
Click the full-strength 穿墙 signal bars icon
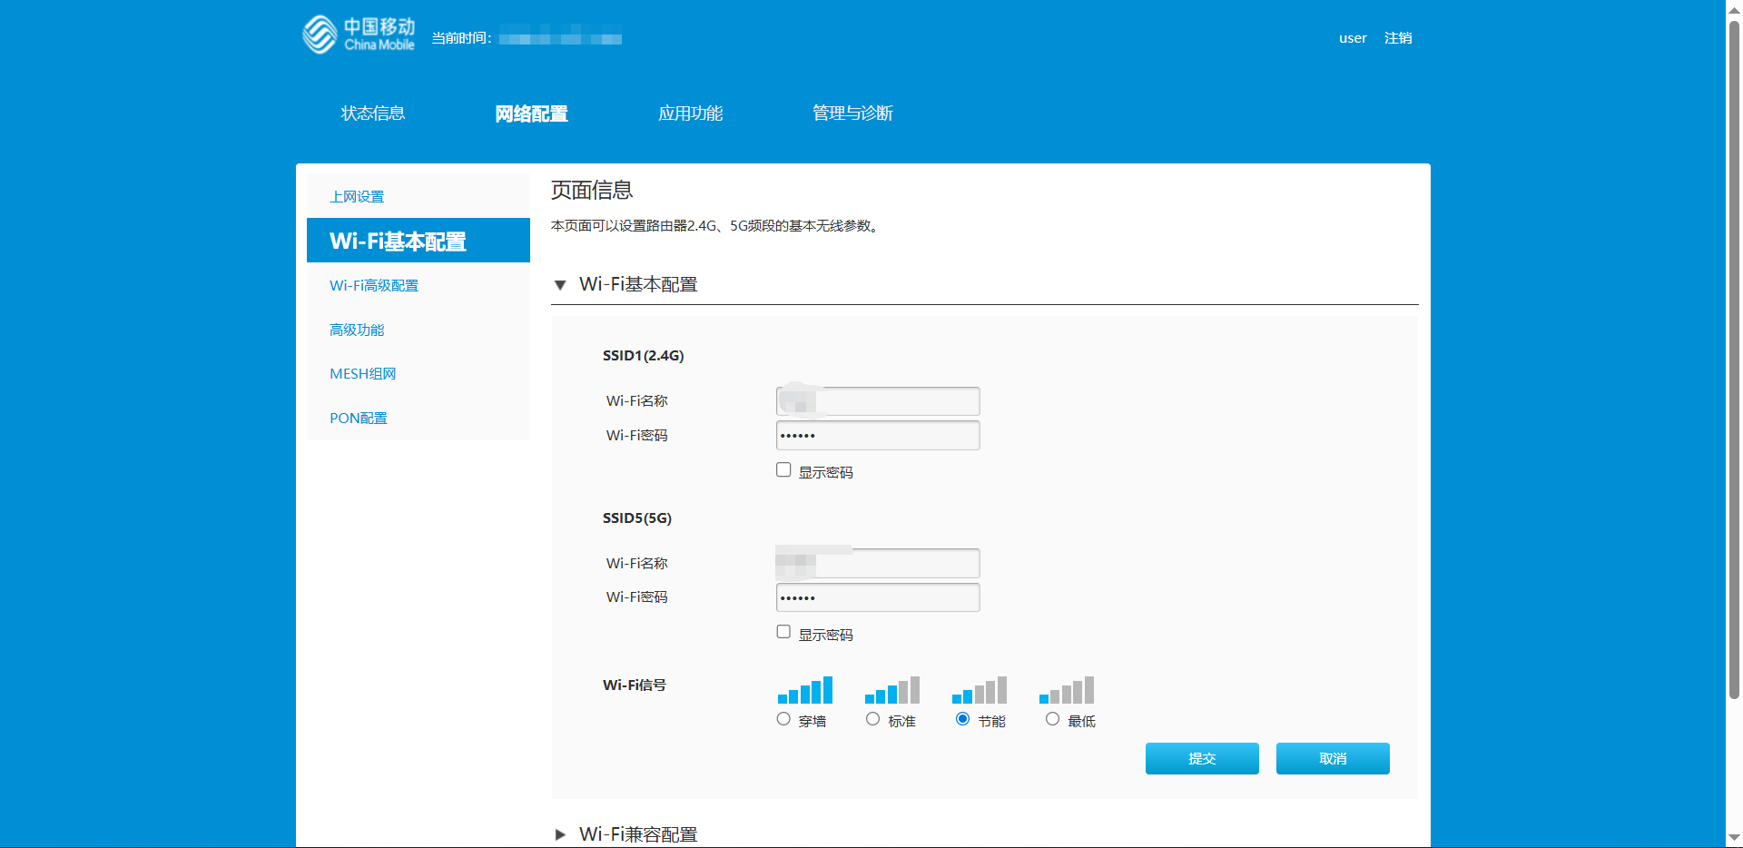coord(804,691)
